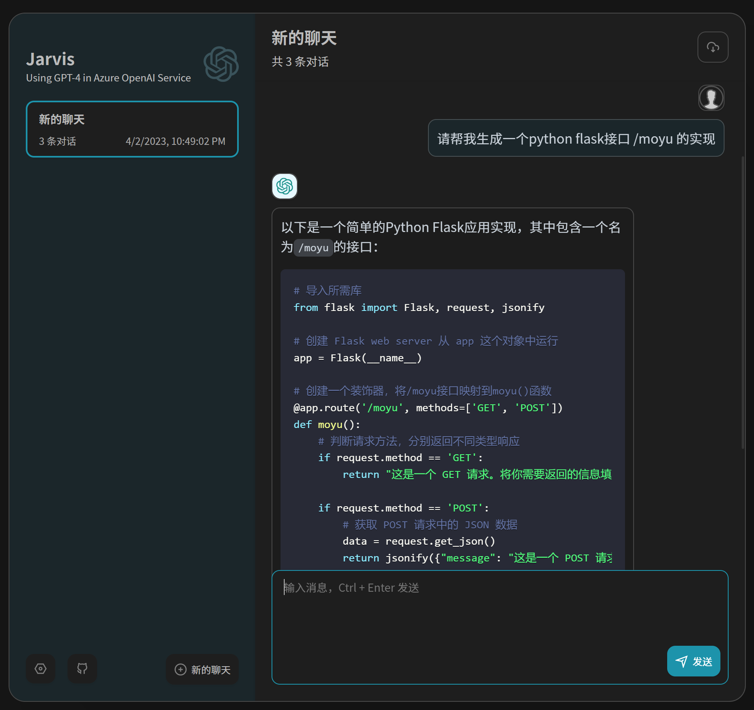Screen dimensions: 754x710
Task: Click the vertical scrollbar of the chat
Action: (743, 303)
